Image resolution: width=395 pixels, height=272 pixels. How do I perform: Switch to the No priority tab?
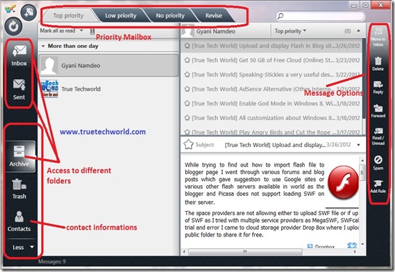[x=170, y=16]
